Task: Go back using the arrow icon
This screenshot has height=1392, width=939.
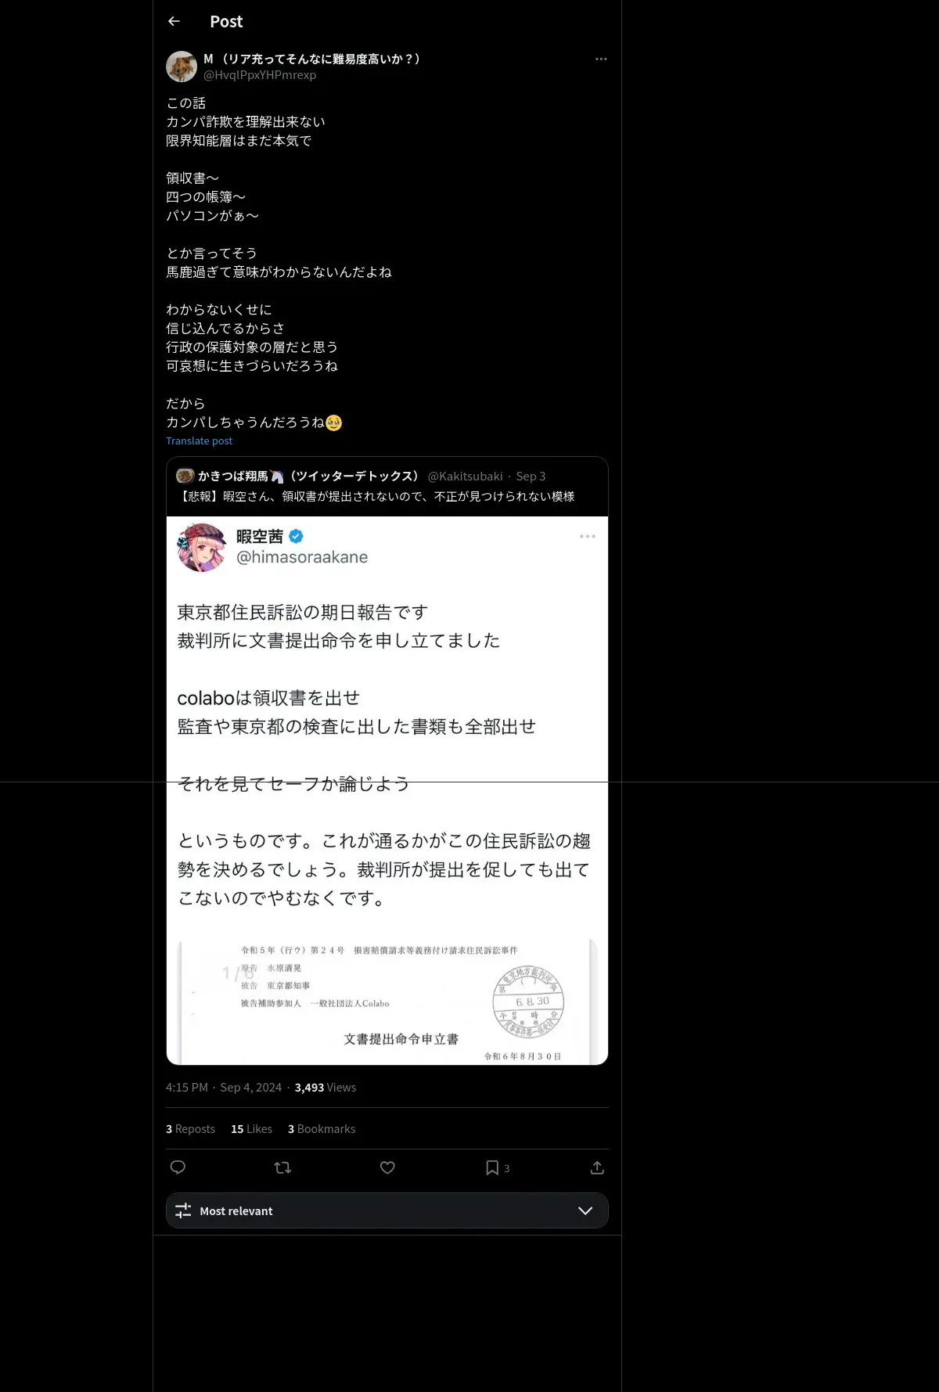Action: click(174, 21)
